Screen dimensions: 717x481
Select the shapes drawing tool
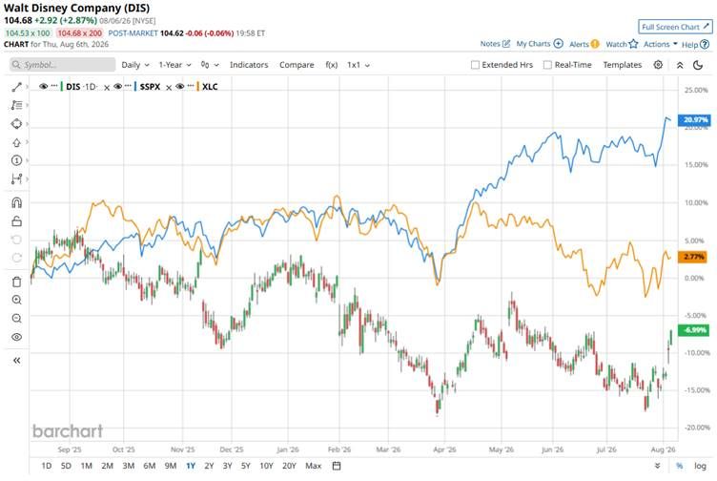click(16, 123)
